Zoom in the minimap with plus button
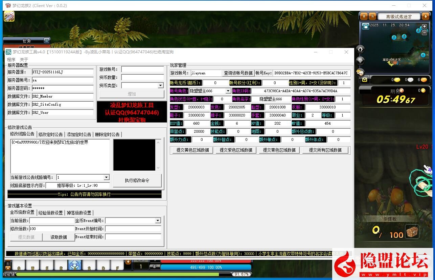 (425, 26)
